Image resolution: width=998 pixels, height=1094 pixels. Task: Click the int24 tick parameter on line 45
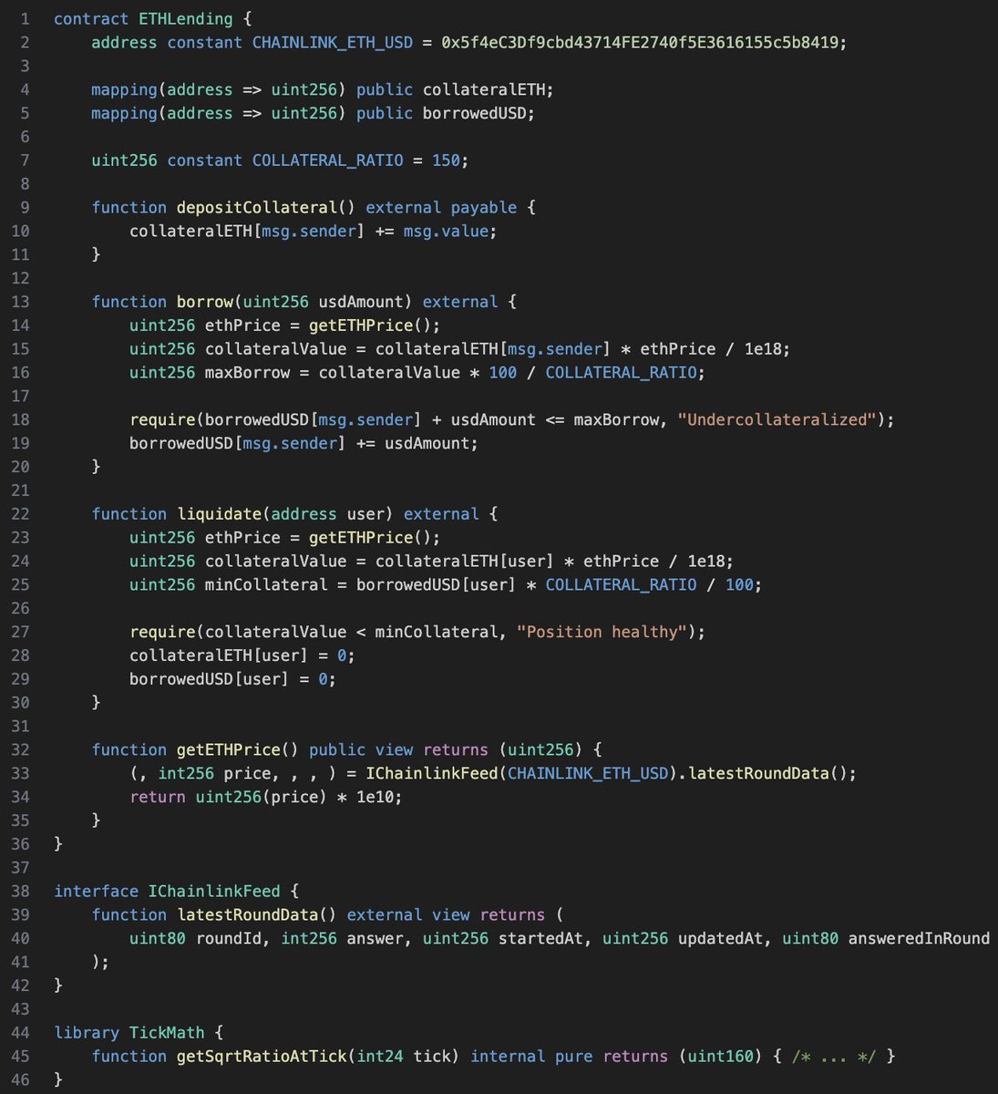coord(408,1057)
